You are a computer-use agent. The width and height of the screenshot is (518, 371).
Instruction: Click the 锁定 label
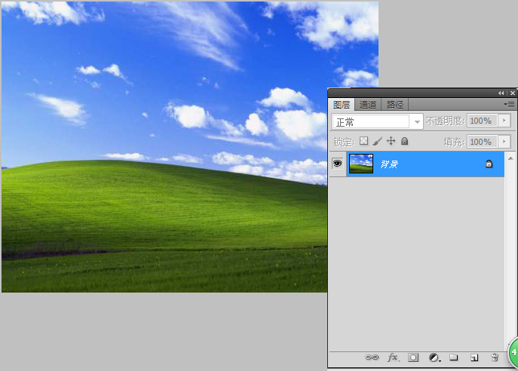344,142
